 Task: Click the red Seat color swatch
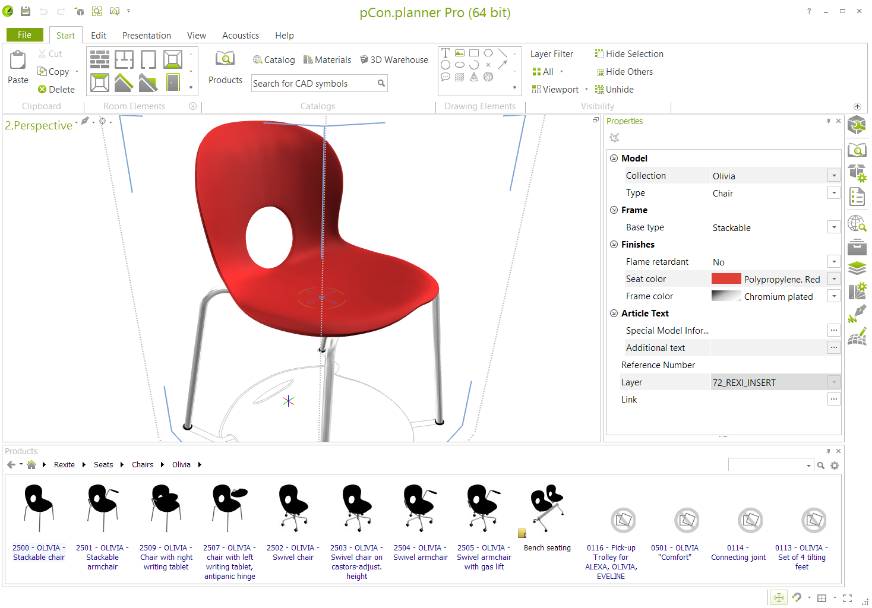(x=726, y=279)
